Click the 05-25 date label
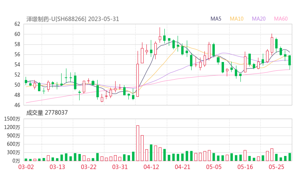Viewport: 296px width, 176px height. 276,167
